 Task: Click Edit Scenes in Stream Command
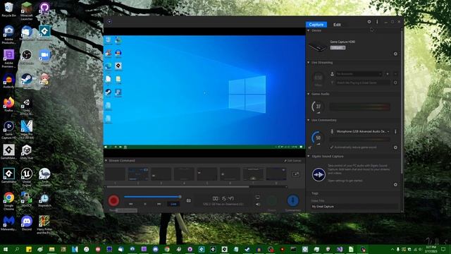point(293,161)
